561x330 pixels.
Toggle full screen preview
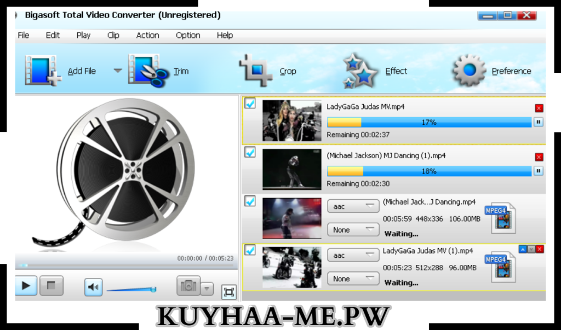click(x=229, y=292)
